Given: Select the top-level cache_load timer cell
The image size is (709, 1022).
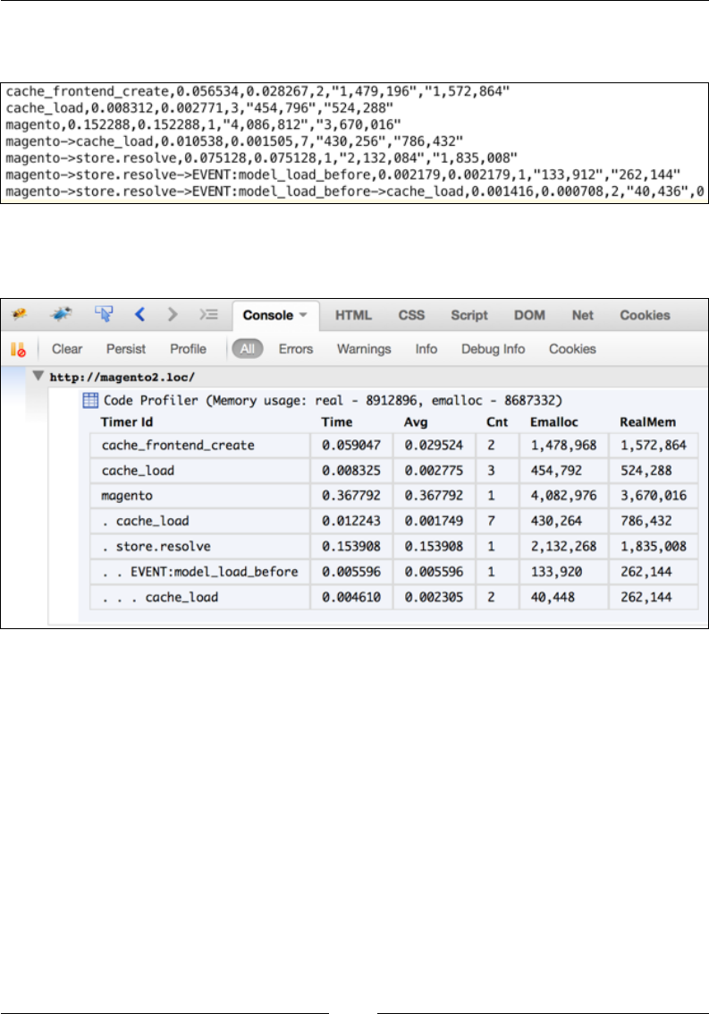Looking at the screenshot, I should 200,471.
